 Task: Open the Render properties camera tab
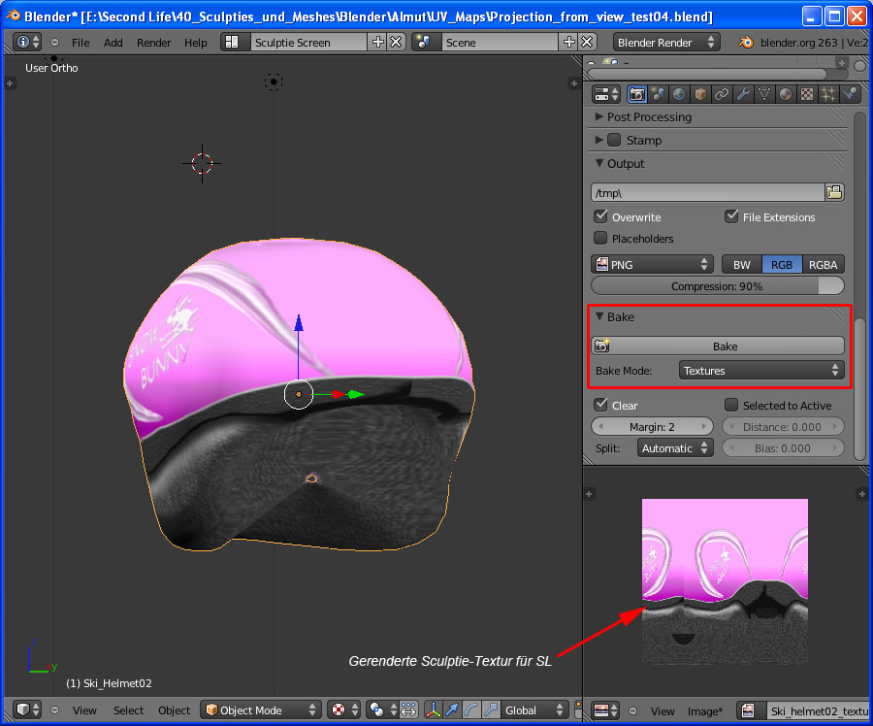click(x=637, y=94)
